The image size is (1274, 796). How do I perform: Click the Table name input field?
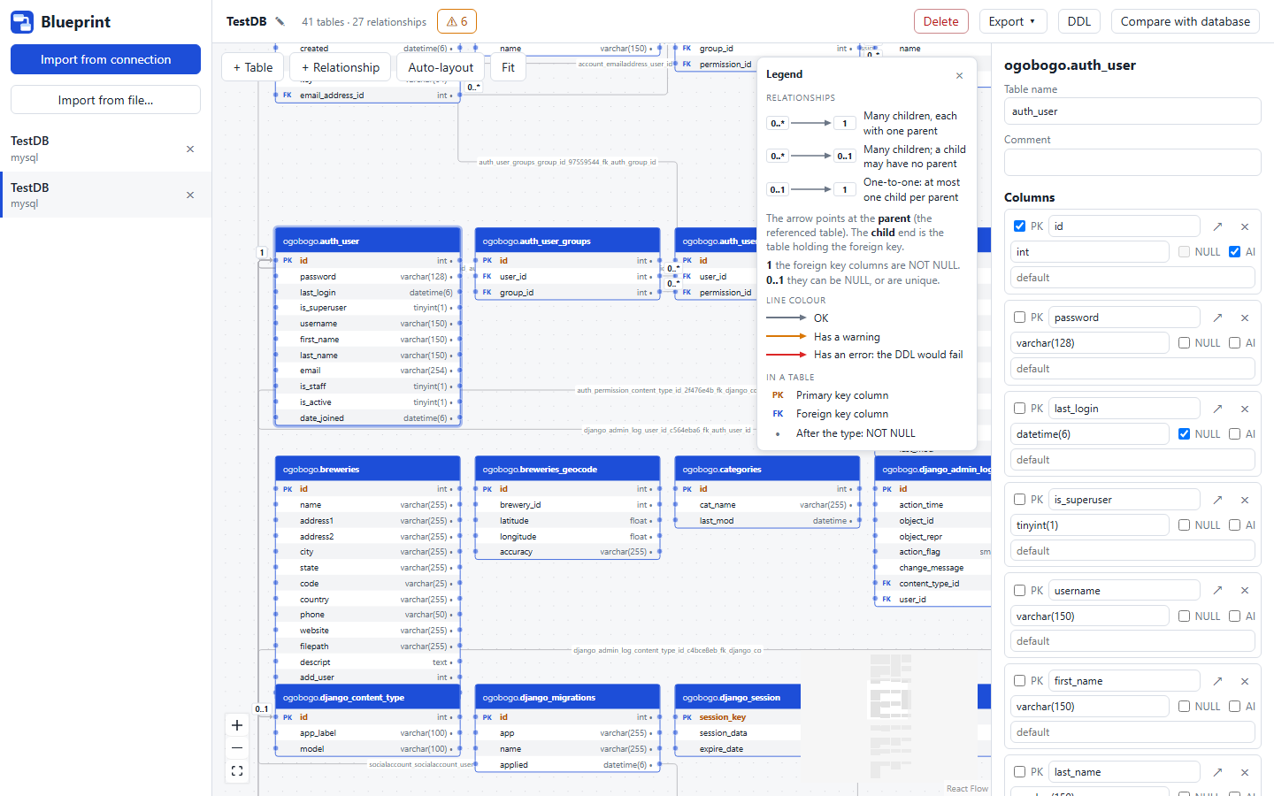coord(1132,111)
